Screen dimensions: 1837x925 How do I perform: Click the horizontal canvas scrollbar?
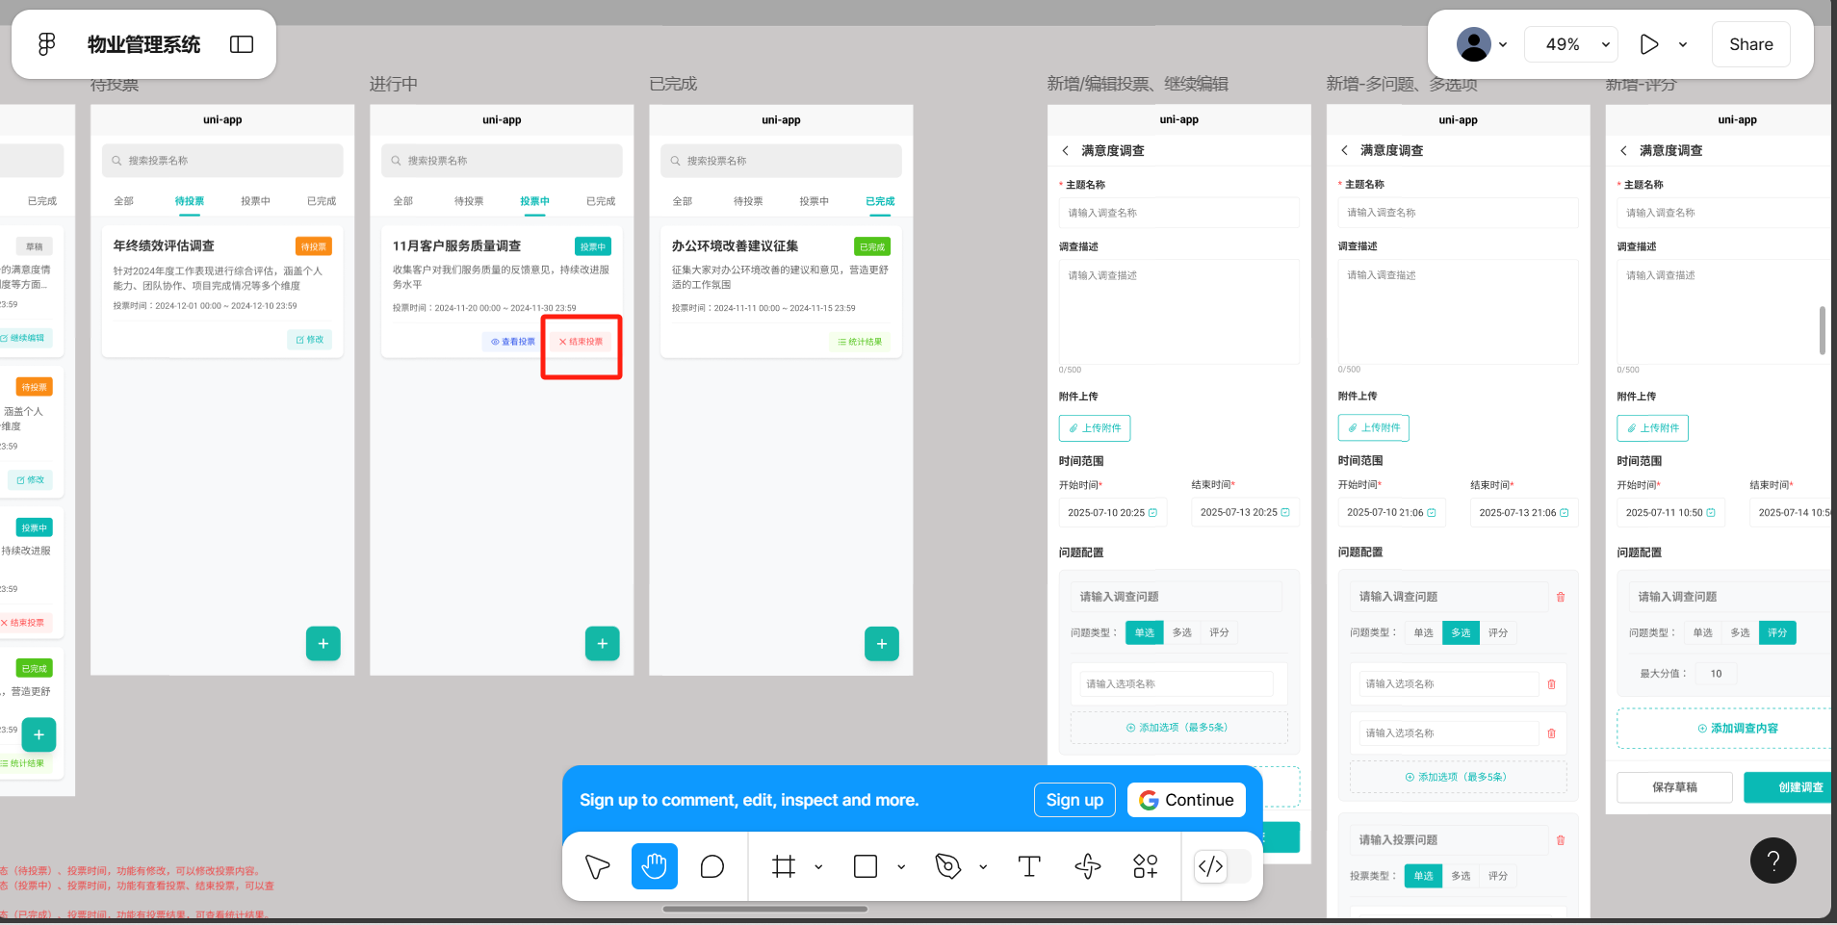coord(765,909)
